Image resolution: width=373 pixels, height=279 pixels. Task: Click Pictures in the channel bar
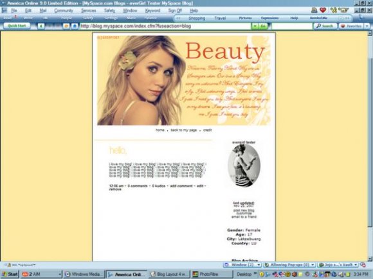(x=245, y=18)
